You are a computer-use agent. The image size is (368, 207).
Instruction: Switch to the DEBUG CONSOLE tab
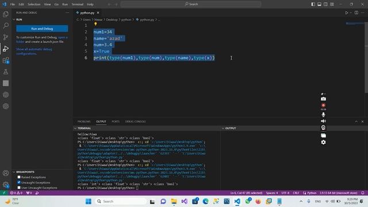[x=136, y=121]
